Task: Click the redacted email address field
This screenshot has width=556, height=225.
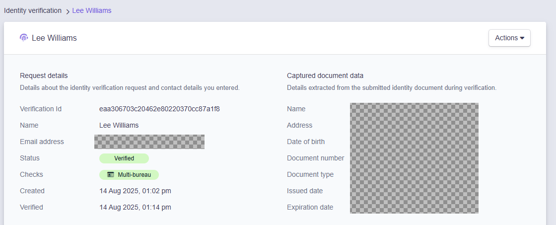Action: coord(149,142)
